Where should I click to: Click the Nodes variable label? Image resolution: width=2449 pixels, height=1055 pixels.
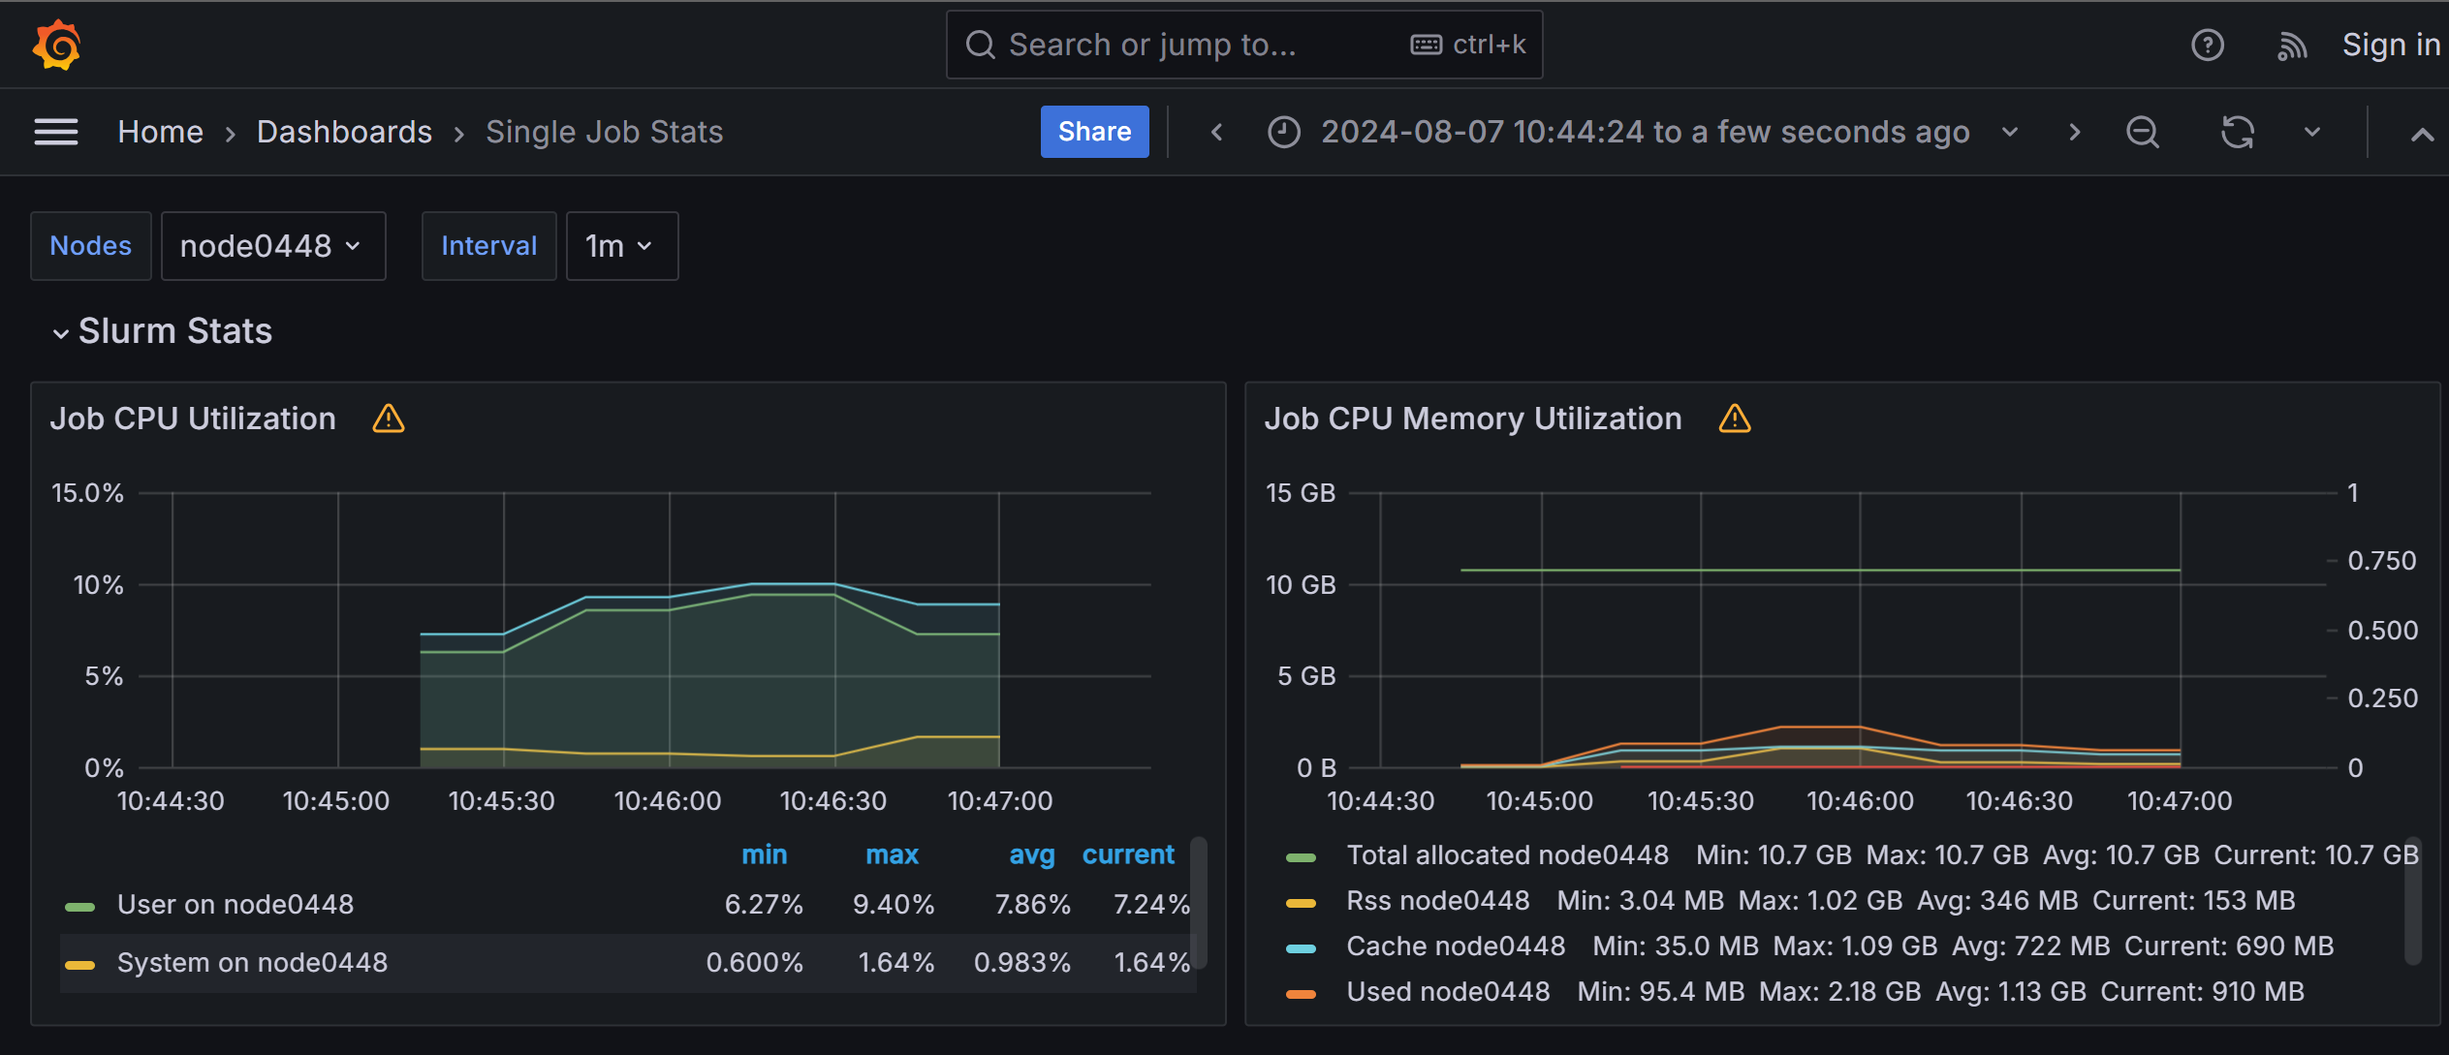[91, 246]
